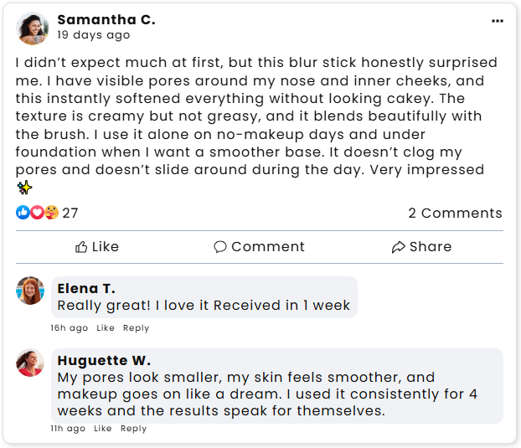
Task: Share this post
Action: coord(421,246)
